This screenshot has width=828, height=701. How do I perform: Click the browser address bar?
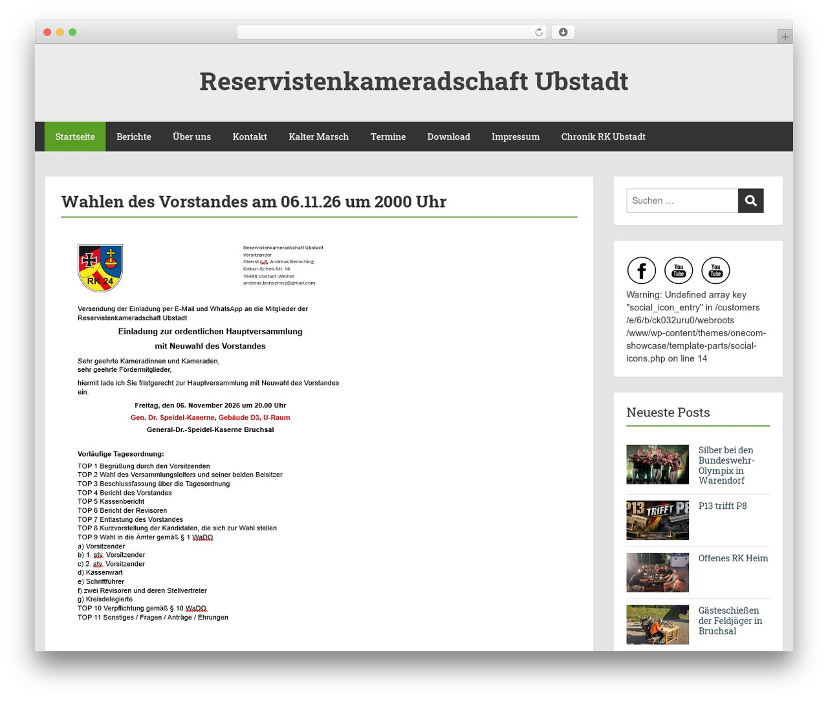point(392,32)
